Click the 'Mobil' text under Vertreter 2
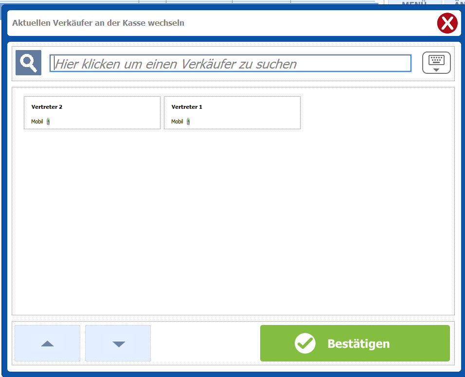465x377 pixels. click(37, 121)
